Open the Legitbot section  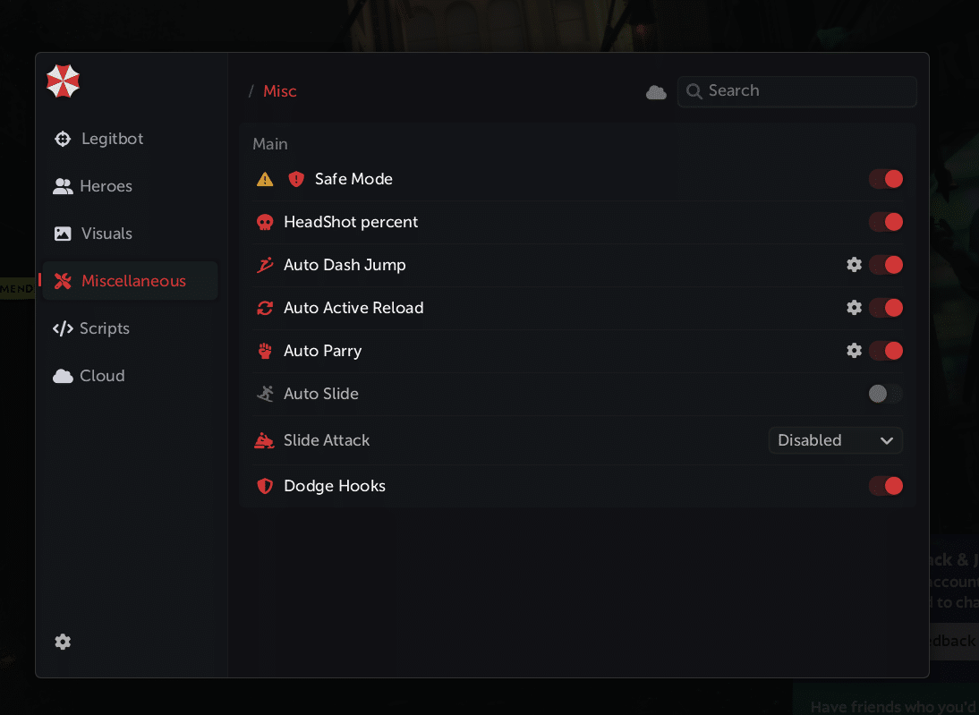(112, 139)
